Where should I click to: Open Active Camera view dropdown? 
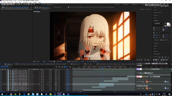point(76,62)
